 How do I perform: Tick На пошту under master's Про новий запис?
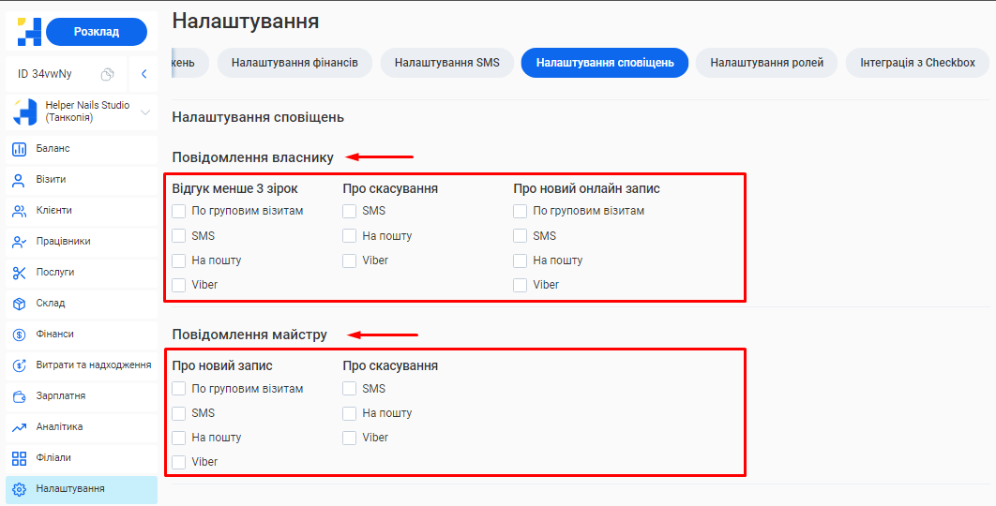pyautogui.click(x=179, y=438)
